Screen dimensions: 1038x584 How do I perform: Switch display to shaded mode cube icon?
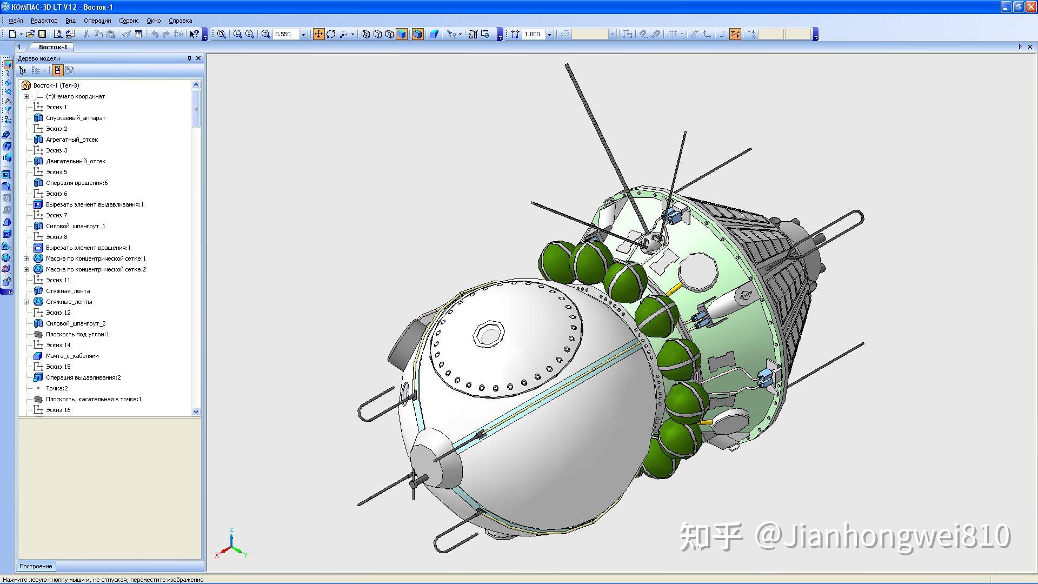click(401, 34)
